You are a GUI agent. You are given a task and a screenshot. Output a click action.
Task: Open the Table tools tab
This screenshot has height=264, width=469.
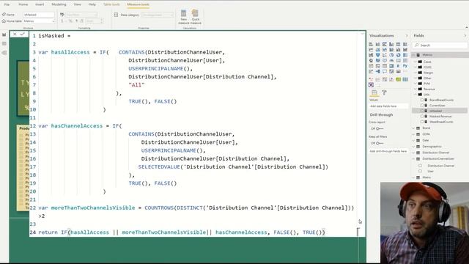[x=111, y=4]
